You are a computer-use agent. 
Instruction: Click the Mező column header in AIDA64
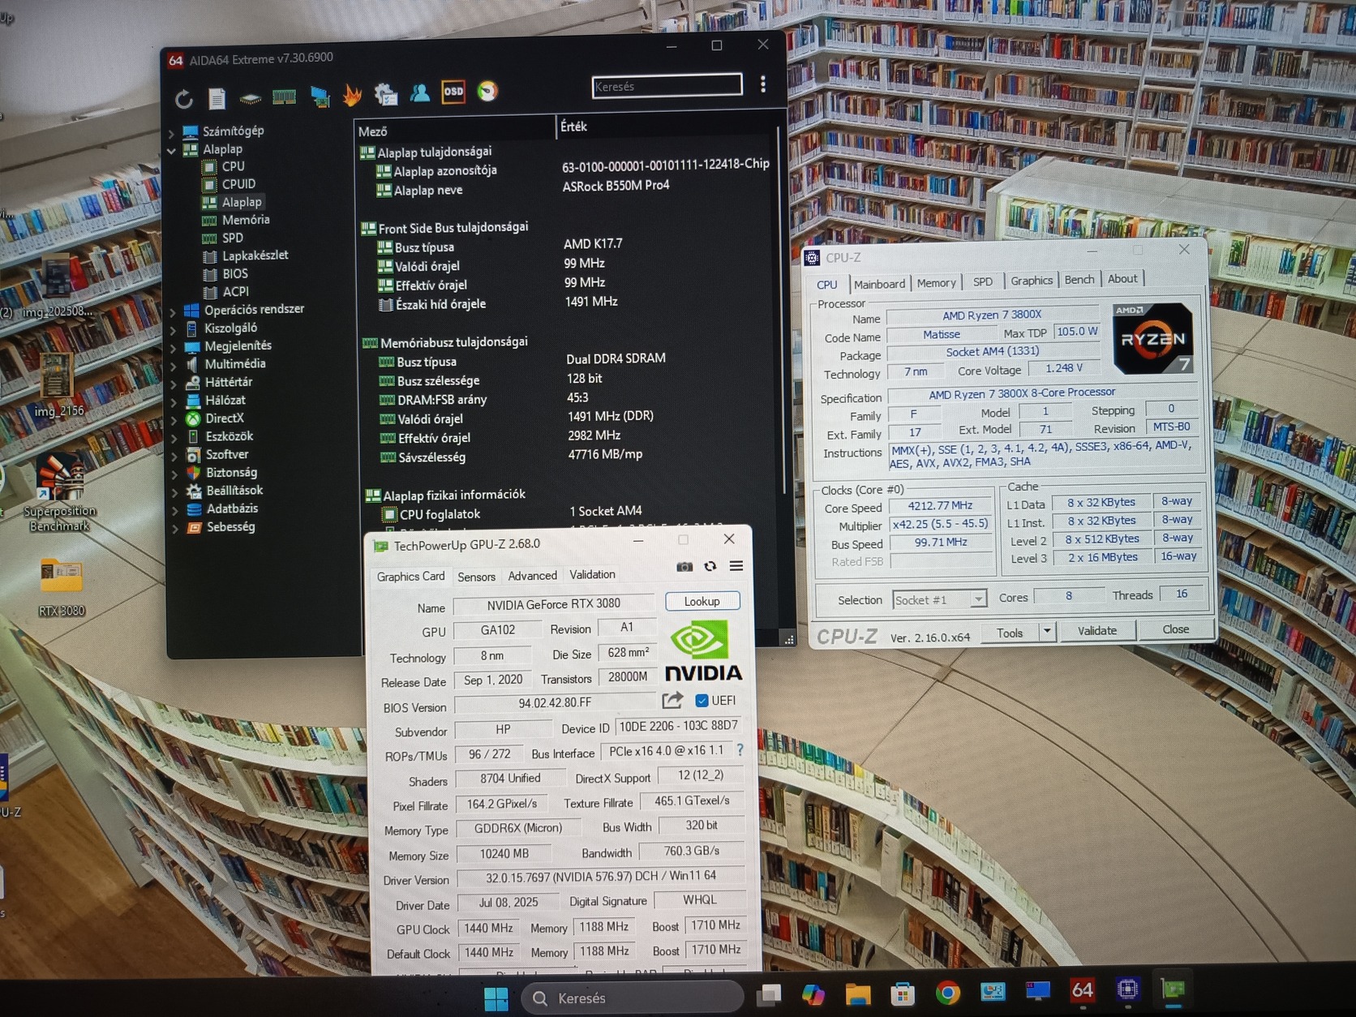click(x=455, y=131)
